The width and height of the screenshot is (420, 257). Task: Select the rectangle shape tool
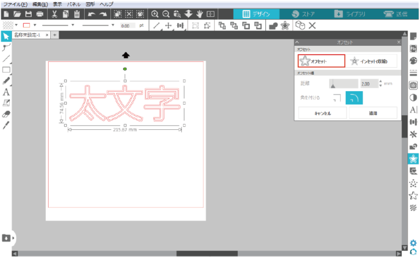pyautogui.click(x=6, y=70)
